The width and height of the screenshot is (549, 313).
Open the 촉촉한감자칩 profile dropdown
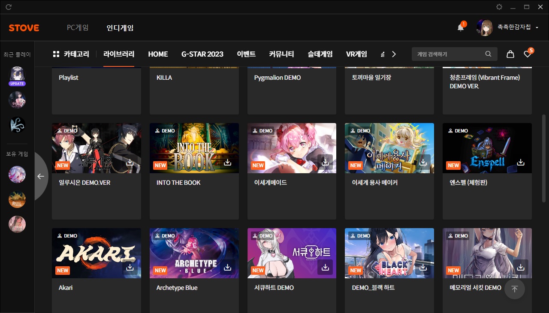537,27
